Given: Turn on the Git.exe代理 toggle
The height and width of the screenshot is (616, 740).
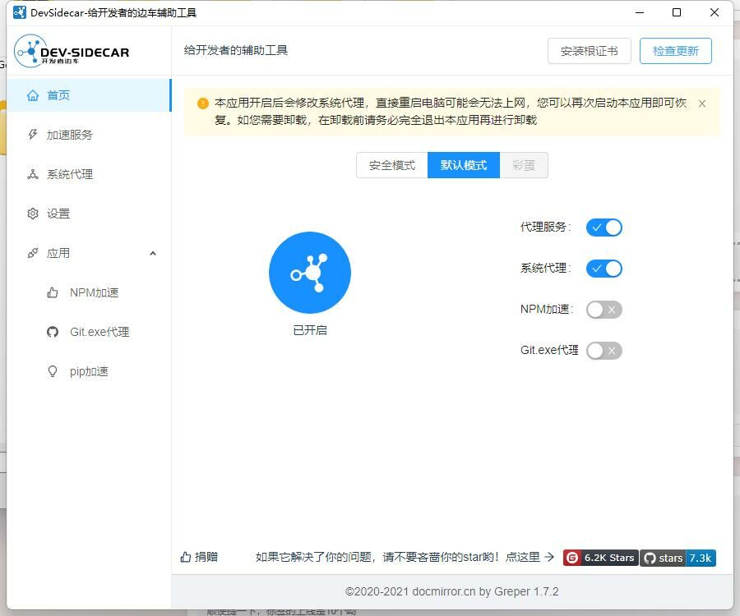Looking at the screenshot, I should click(604, 351).
